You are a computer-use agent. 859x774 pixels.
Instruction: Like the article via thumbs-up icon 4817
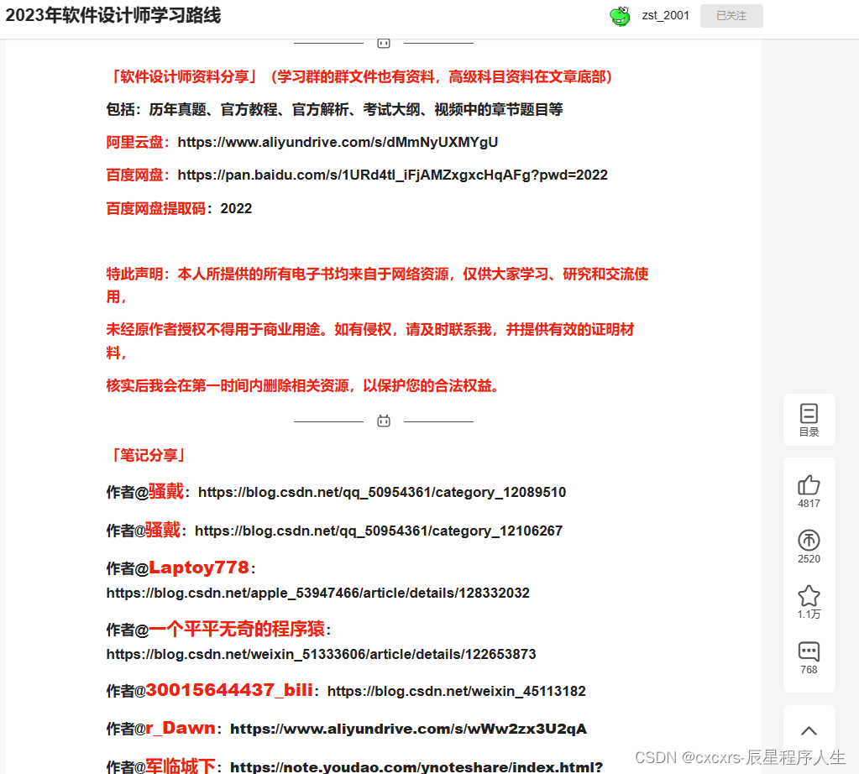809,485
